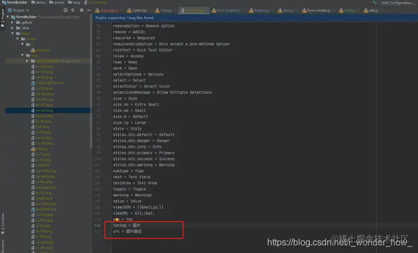Click assets in the breadcrumb bar
Viewport: 418px width, 253px height.
pos(59,2)
